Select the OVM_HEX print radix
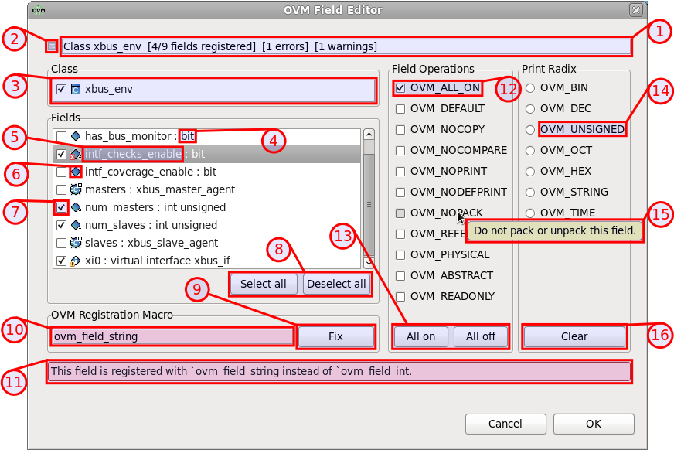This screenshot has width=674, height=450. 529,171
